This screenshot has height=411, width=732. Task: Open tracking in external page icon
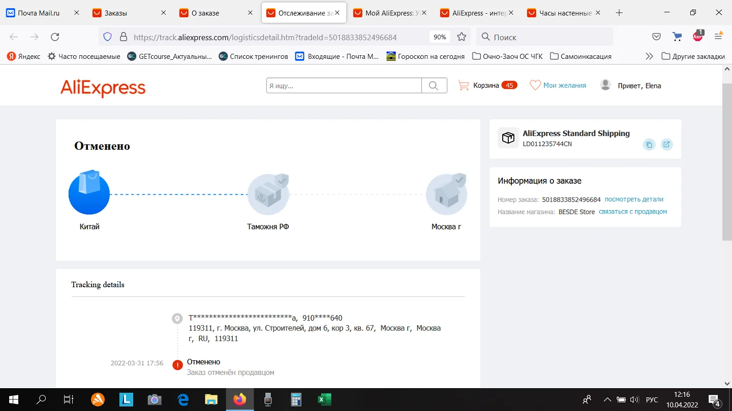coord(666,145)
